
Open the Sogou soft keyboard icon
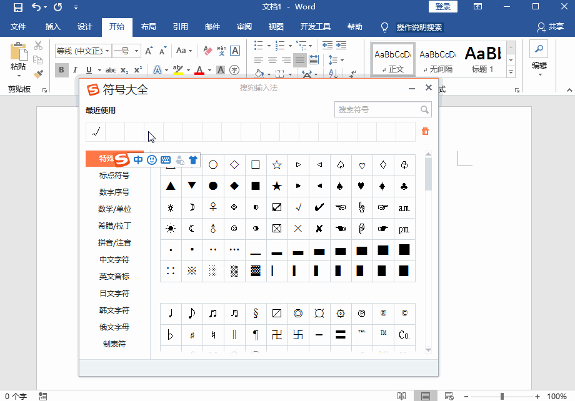coord(166,160)
